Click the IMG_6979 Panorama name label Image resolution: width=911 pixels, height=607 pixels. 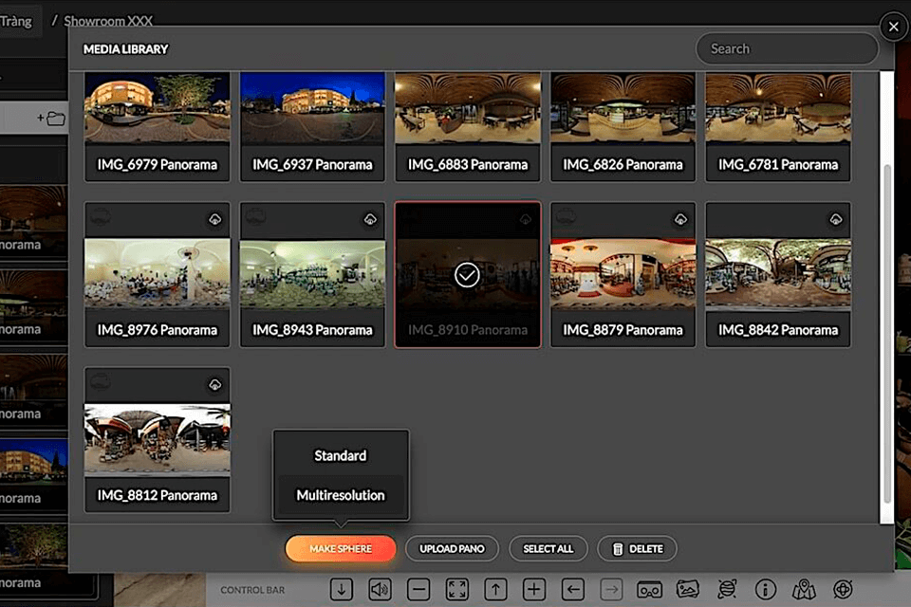pos(157,164)
